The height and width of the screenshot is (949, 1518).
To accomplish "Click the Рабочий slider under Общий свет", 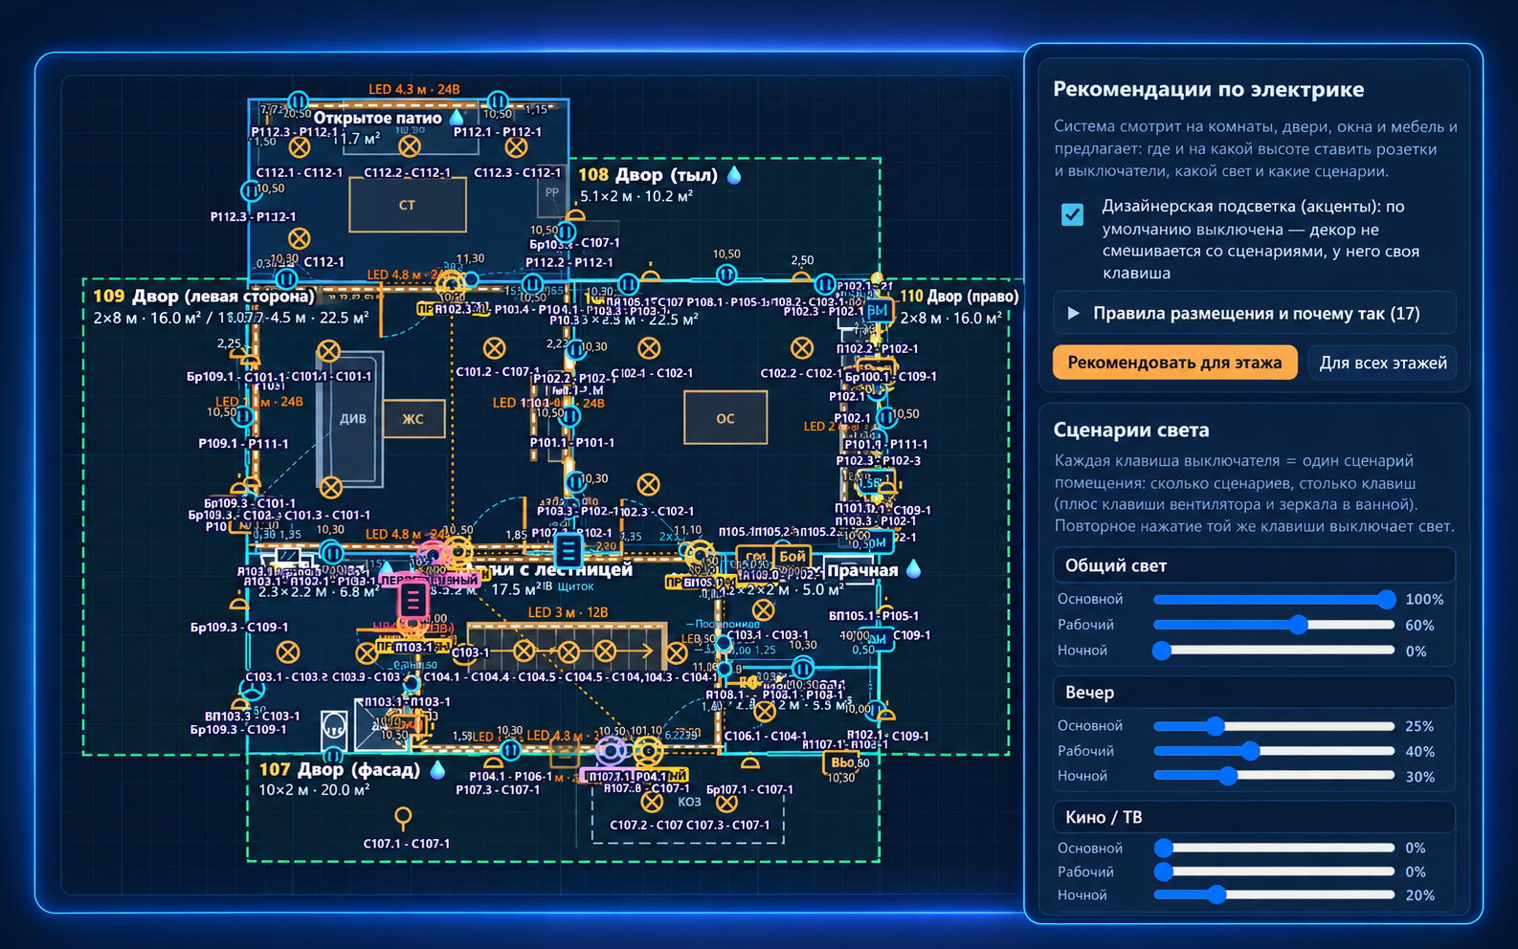I will 1274,625.
